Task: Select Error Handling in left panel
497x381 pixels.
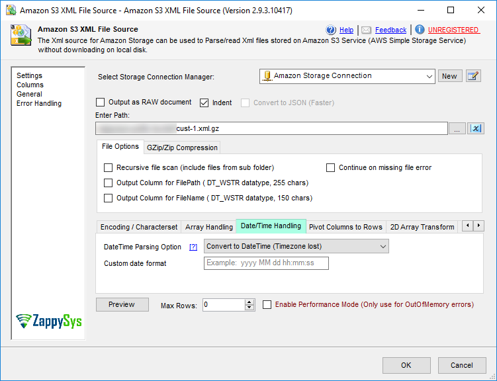Action: pyautogui.click(x=39, y=103)
